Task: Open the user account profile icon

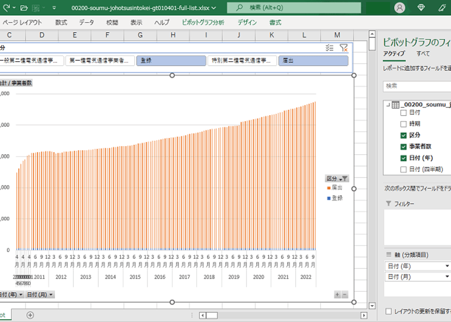Action: 400,8
